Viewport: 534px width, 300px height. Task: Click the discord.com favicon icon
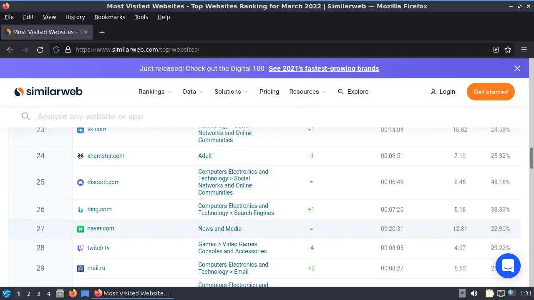click(81, 182)
